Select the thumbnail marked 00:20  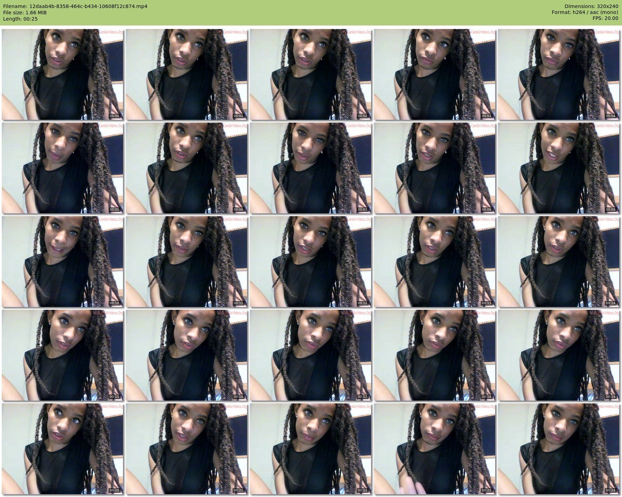tap(63, 449)
